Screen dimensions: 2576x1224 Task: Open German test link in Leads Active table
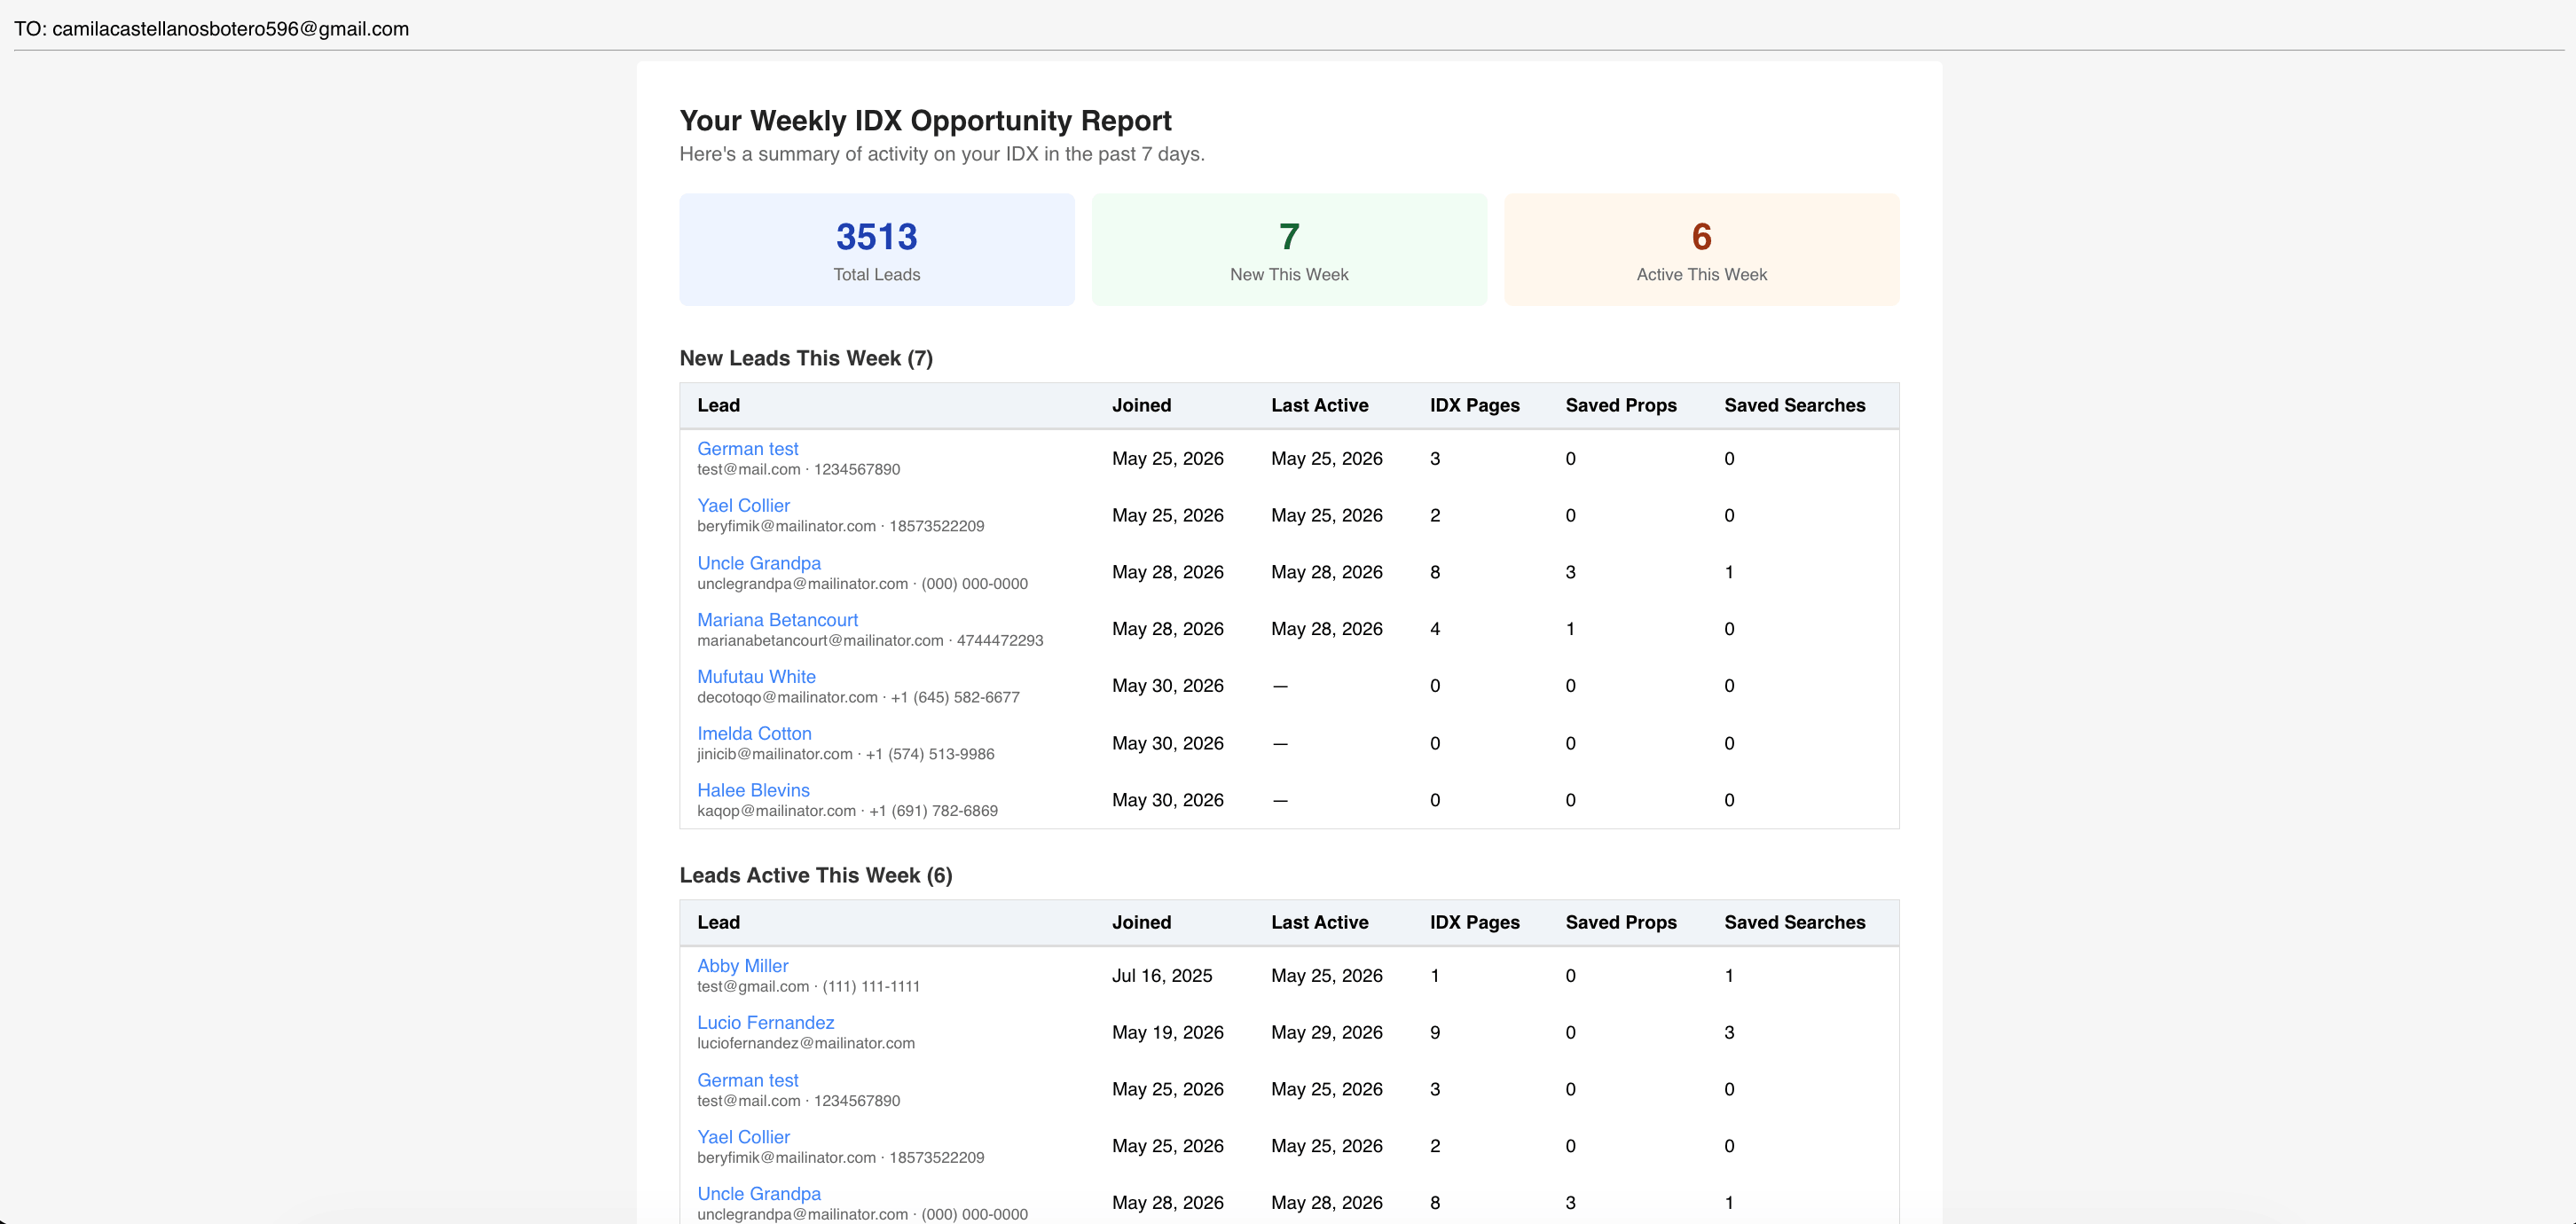tap(747, 1080)
